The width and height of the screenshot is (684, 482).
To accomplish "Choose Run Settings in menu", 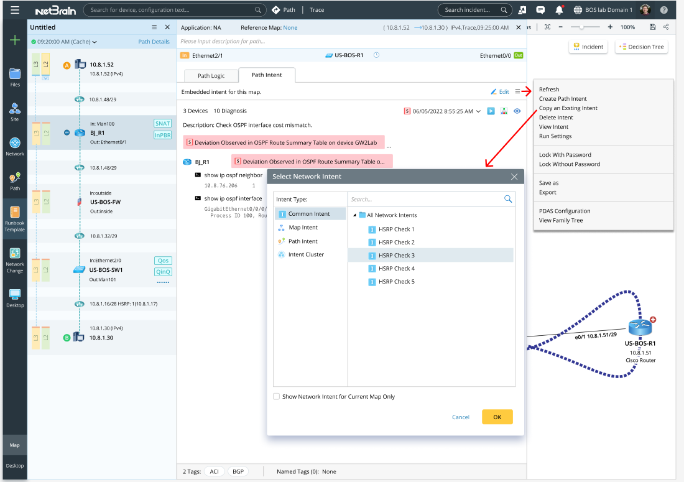I will click(x=555, y=136).
